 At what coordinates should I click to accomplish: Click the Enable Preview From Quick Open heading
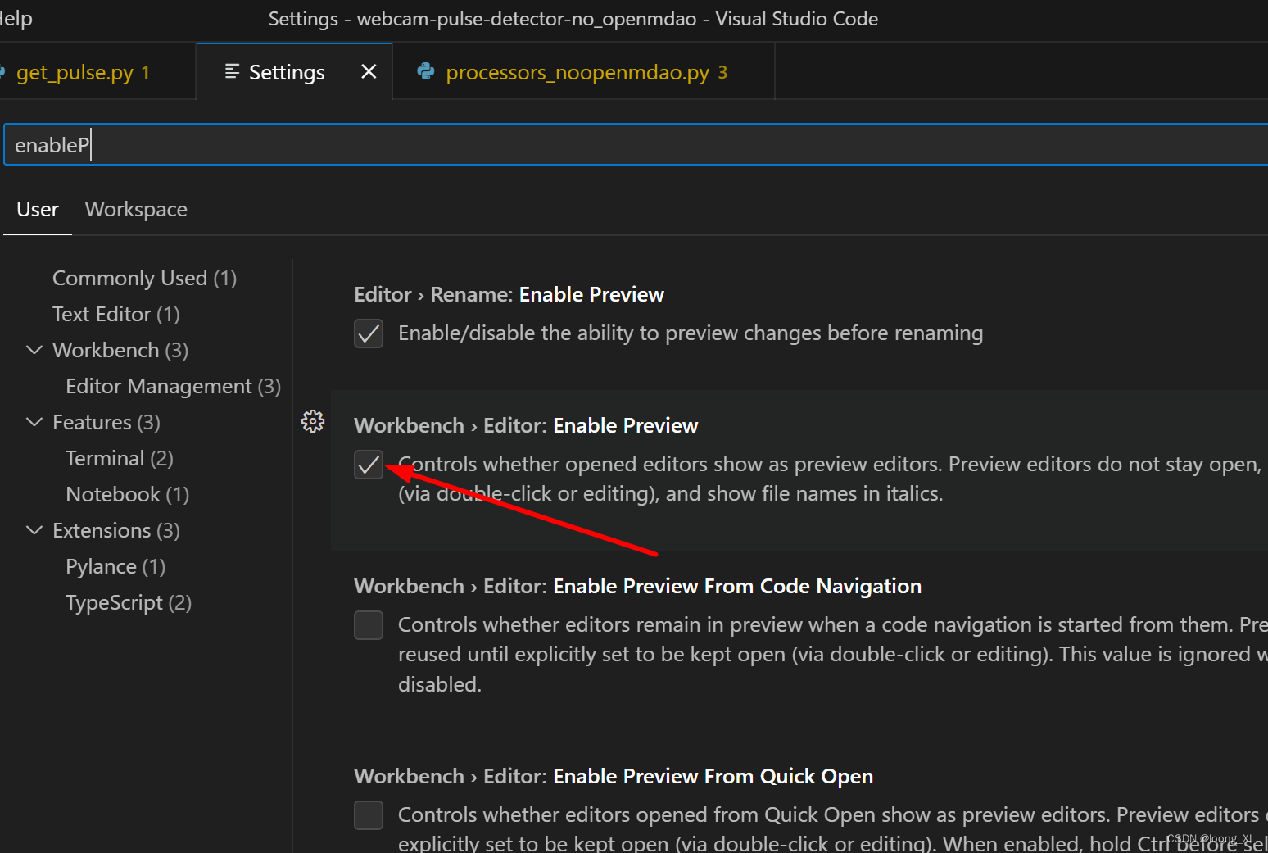tap(614, 777)
